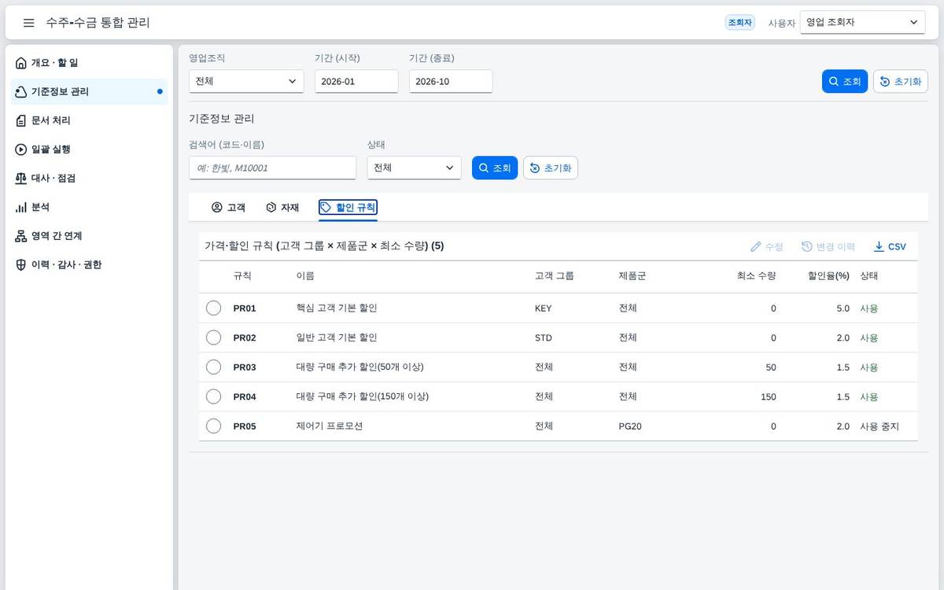Click the 수정 edit button
Screen dimensions: 944x590
(766, 246)
